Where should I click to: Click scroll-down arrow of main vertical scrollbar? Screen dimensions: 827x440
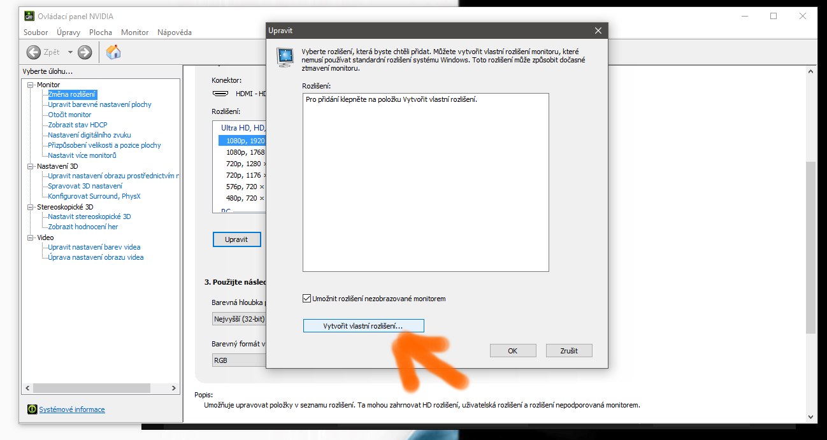(810, 416)
